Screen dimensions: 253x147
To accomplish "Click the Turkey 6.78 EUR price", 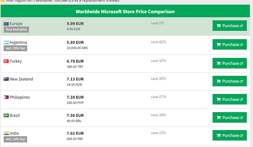I will point(75,61).
